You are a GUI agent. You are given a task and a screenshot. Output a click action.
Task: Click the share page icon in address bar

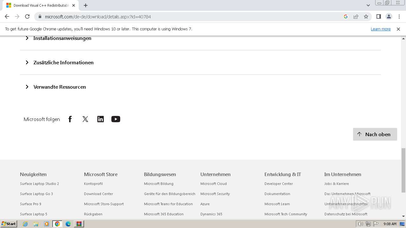pos(356,16)
